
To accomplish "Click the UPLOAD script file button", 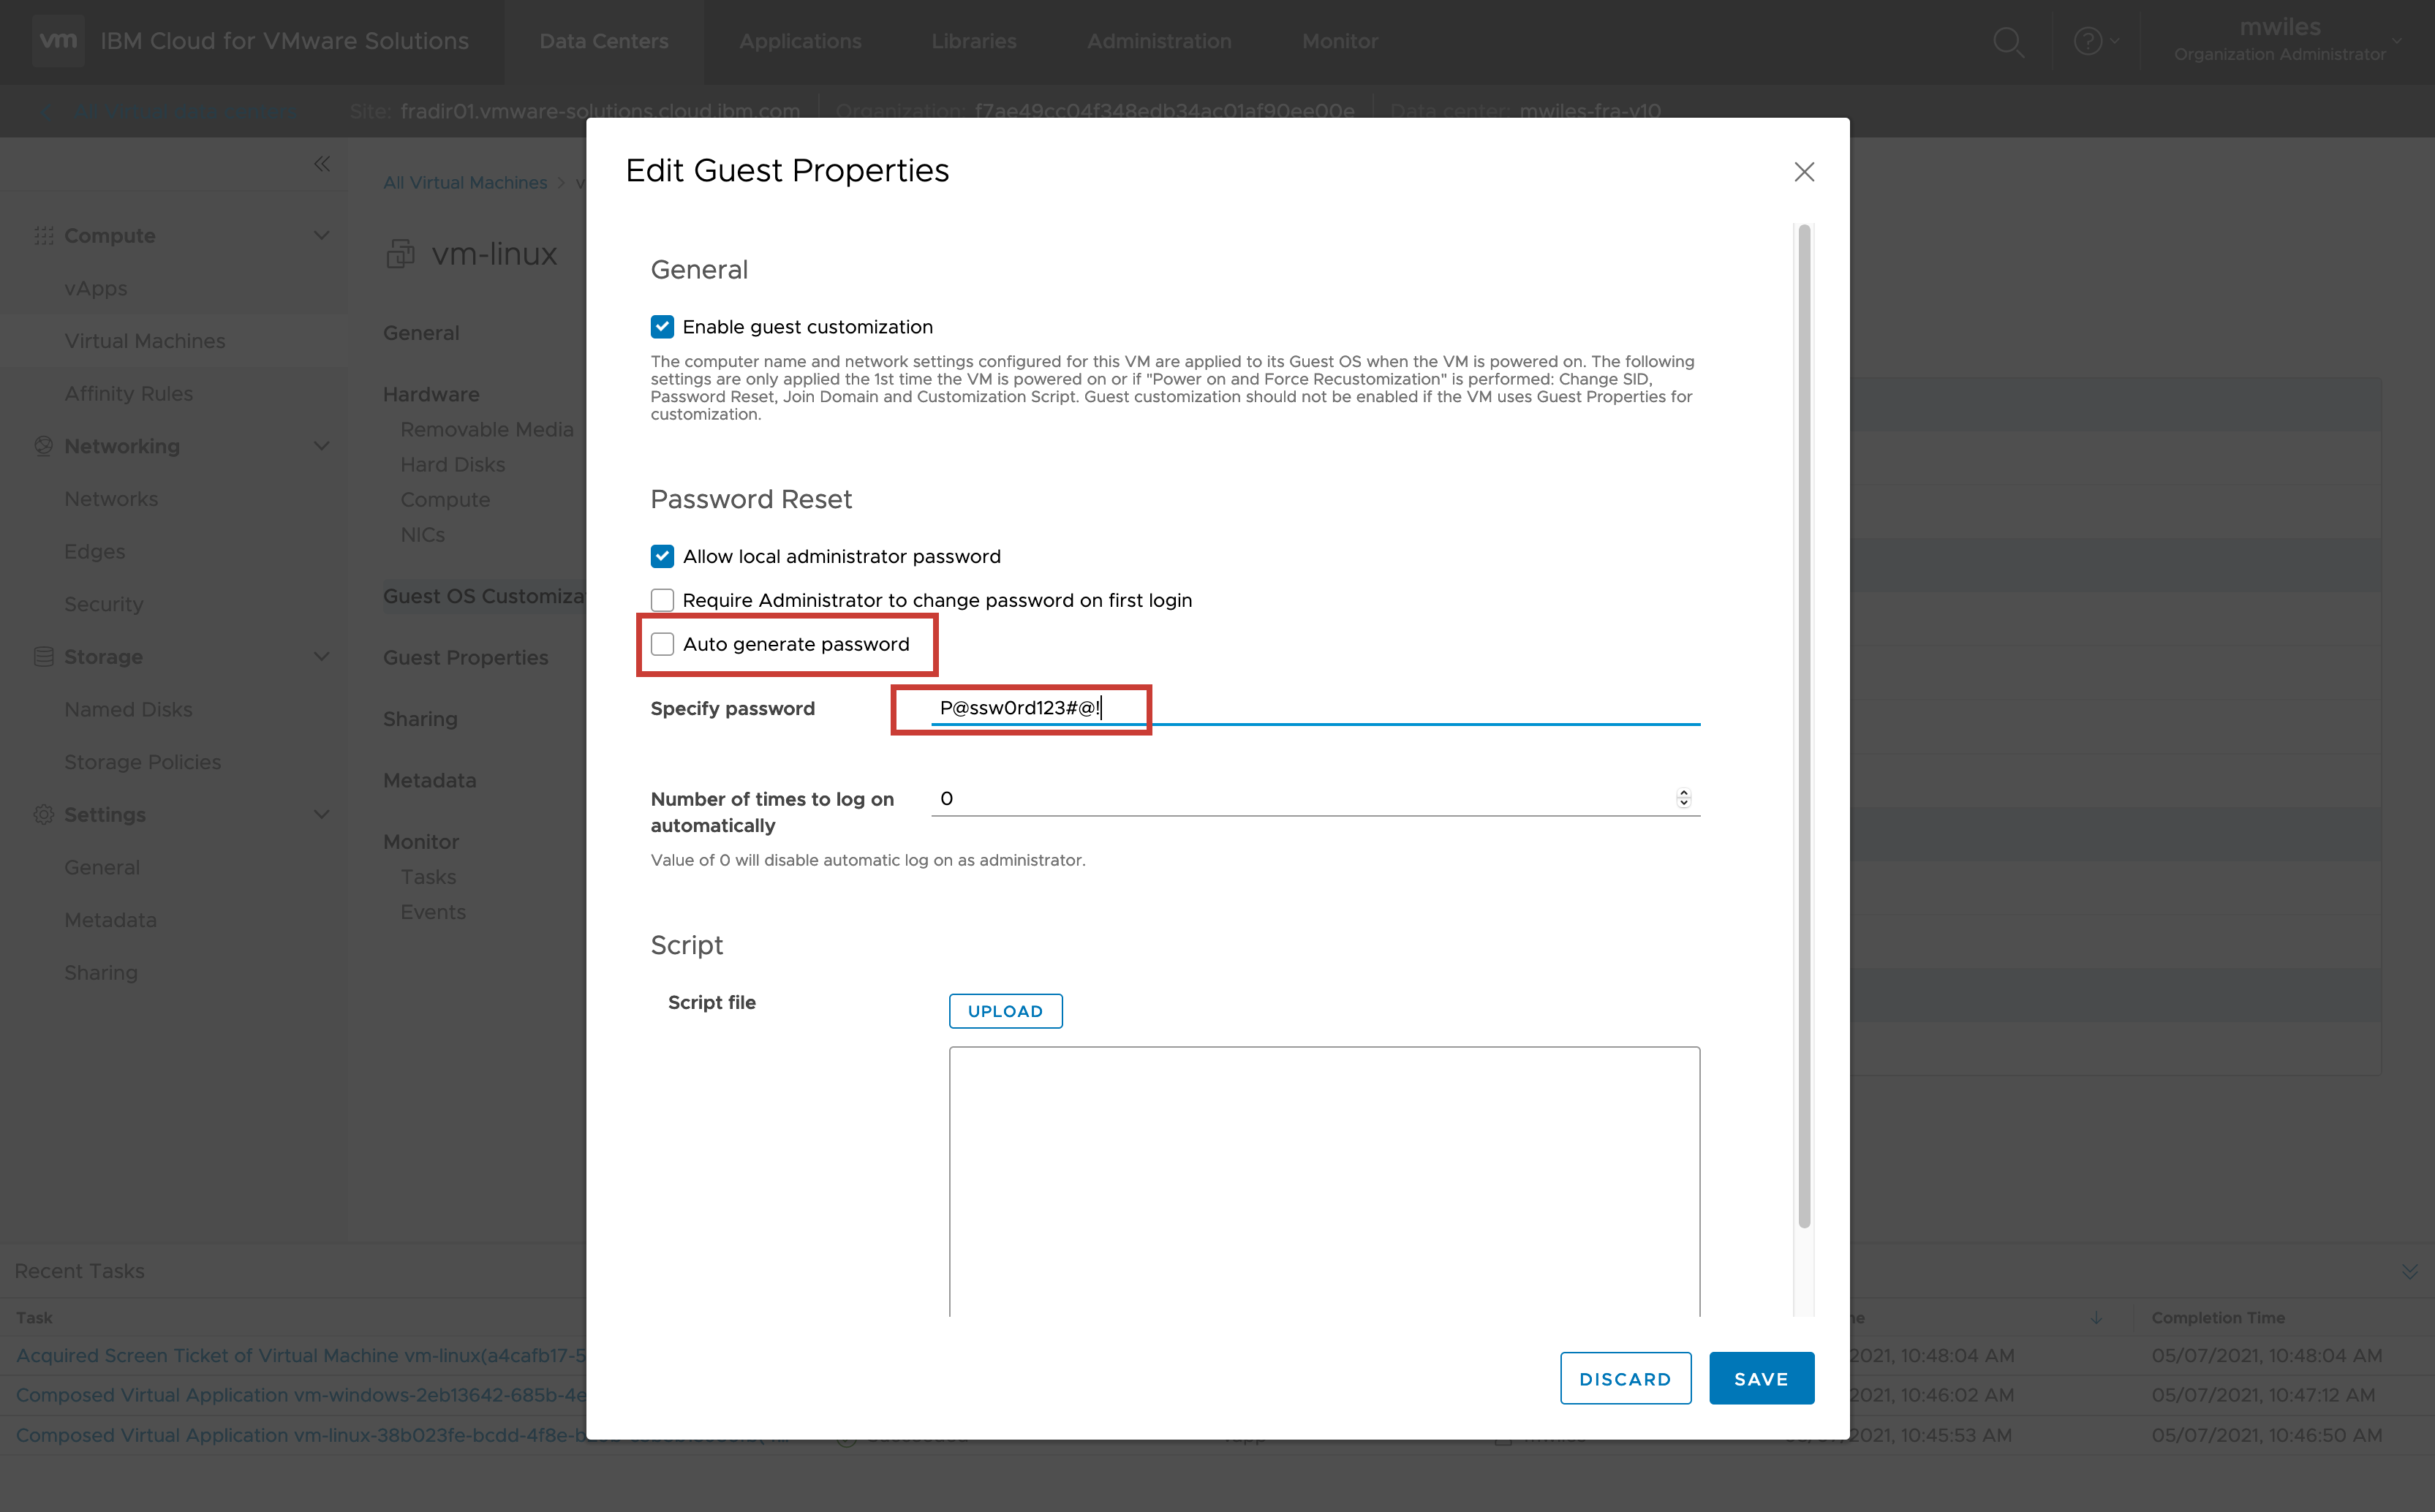I will [x=1005, y=1011].
